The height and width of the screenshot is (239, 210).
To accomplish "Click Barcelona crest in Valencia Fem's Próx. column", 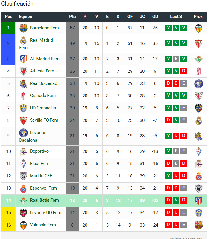I will [x=198, y=225].
